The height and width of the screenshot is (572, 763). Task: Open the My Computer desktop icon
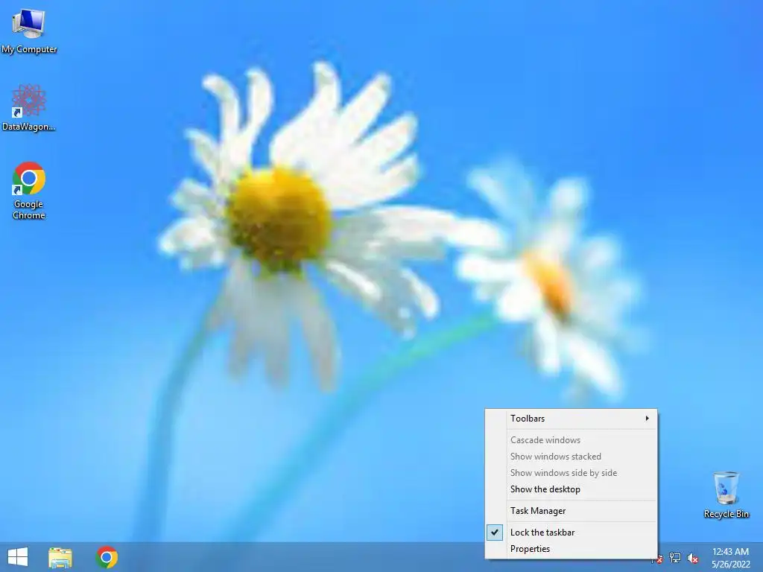(29, 31)
